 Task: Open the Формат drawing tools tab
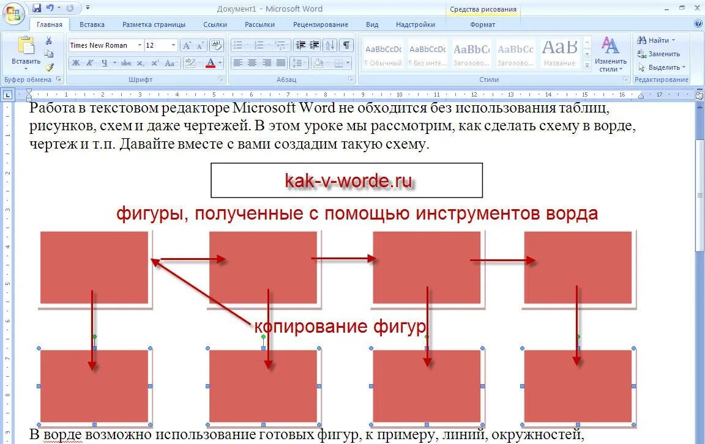pyautogui.click(x=482, y=24)
